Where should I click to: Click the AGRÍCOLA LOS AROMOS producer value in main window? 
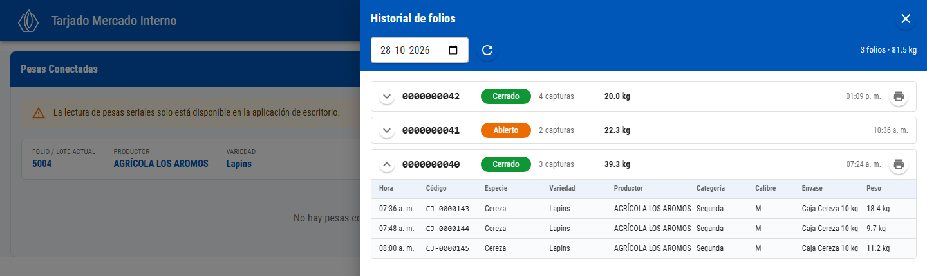coord(161,164)
